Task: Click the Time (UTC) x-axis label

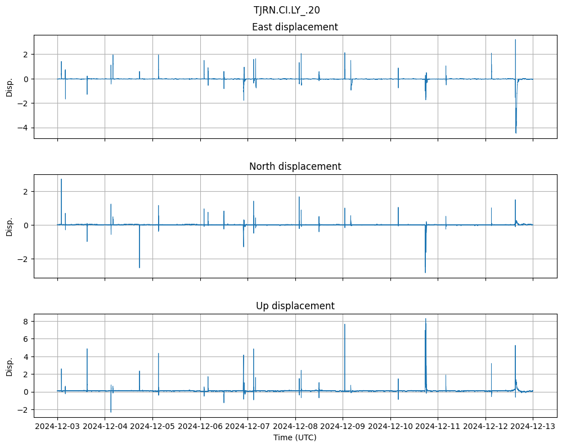Action: (x=295, y=437)
